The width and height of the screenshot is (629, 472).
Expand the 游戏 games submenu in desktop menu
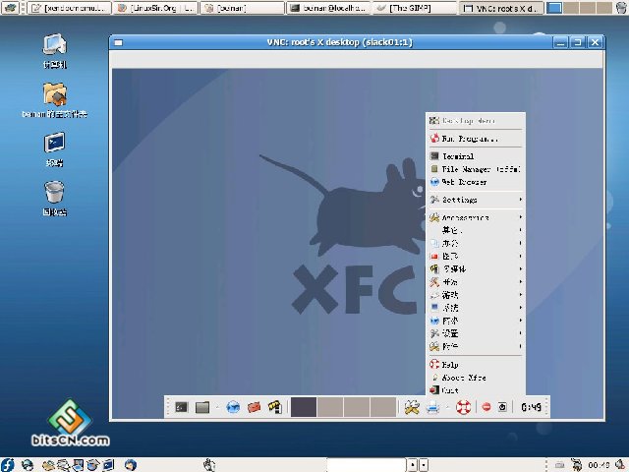(476, 295)
